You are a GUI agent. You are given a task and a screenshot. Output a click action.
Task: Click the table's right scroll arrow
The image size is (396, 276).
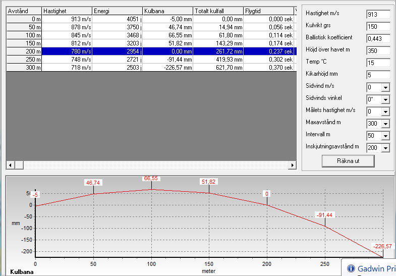(x=292, y=165)
